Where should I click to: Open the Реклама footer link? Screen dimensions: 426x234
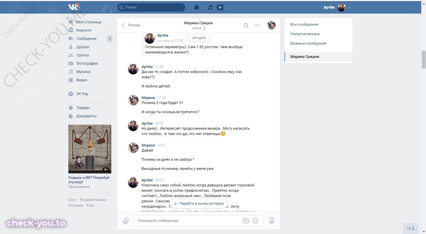[x=76, y=205]
